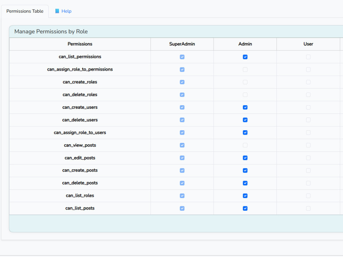343x257 pixels.
Task: Check User can_view_posts checkbox
Action: click(x=308, y=145)
